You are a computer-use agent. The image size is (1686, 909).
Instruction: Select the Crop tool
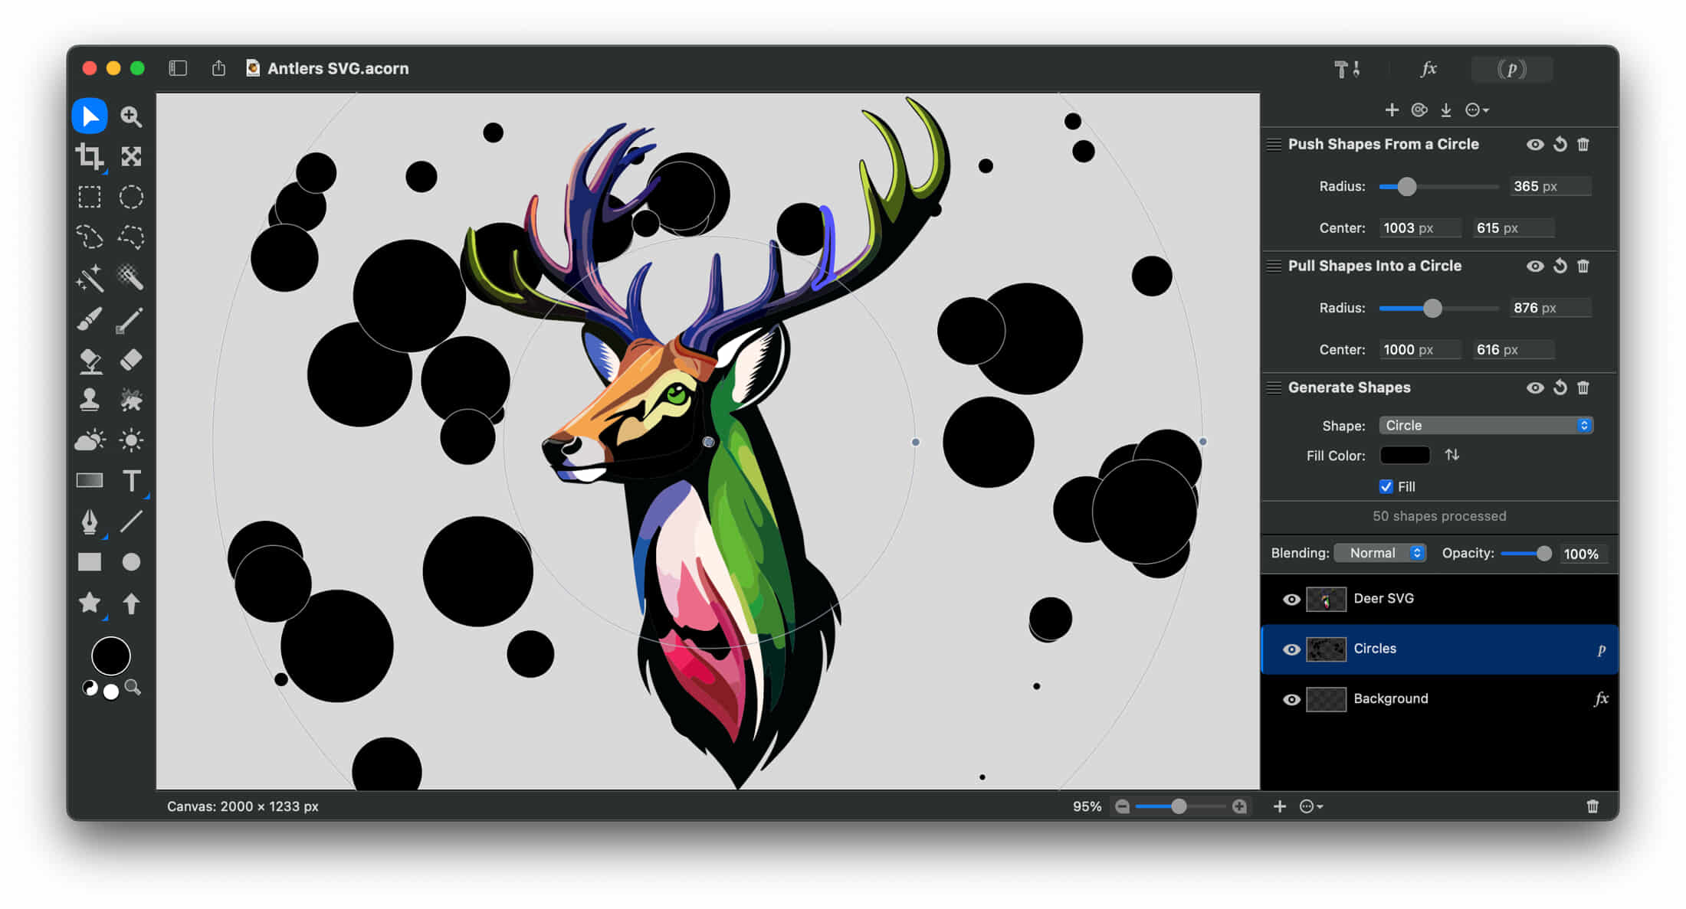pyautogui.click(x=90, y=157)
